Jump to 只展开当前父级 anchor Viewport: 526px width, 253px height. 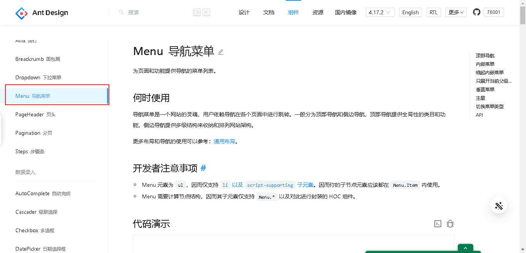pyautogui.click(x=494, y=81)
